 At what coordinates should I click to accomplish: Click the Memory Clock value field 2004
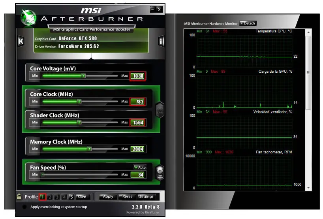[138, 149]
